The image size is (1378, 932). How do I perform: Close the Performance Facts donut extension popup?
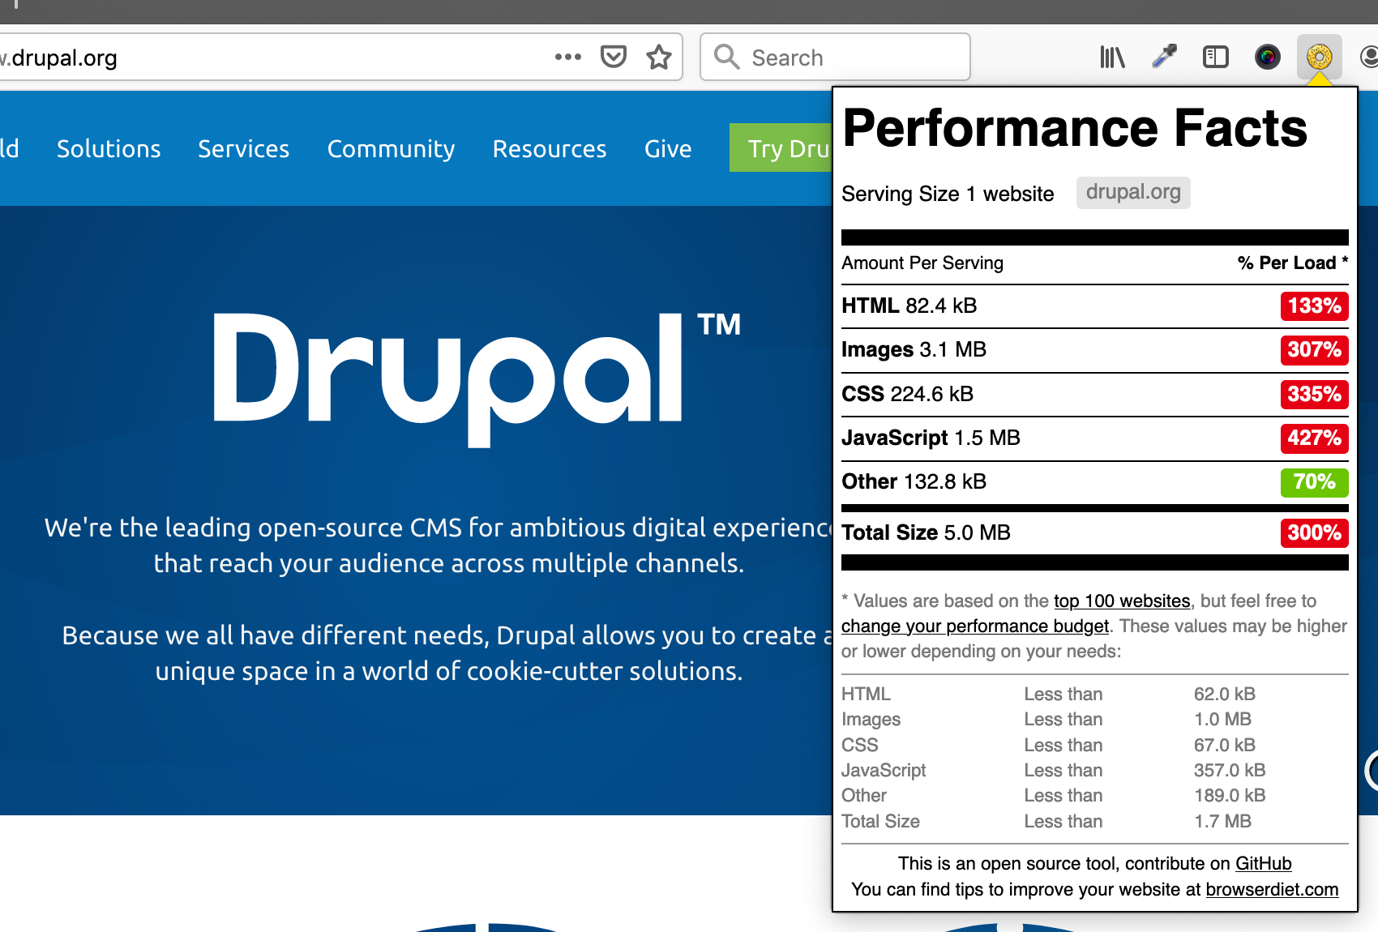tap(1319, 57)
